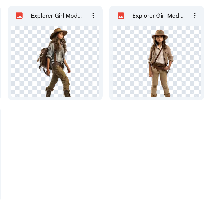Click the red image icon on the walking explorer card
Viewport: 210px width, 206px height.
(x=19, y=16)
